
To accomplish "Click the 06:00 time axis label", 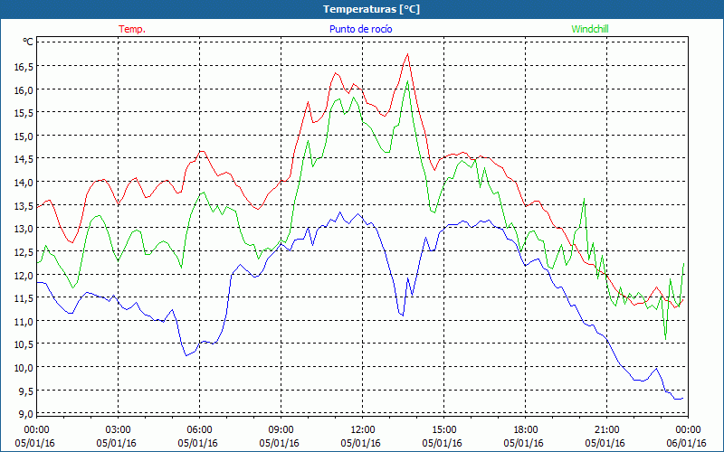I will point(199,430).
